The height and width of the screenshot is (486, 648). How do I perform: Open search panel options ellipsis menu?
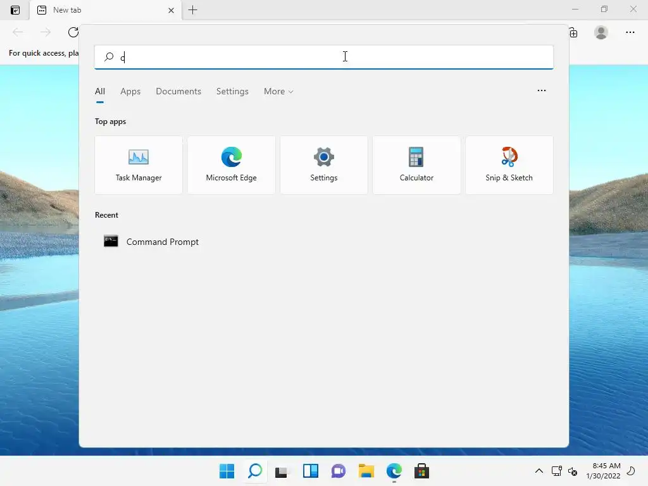542,90
